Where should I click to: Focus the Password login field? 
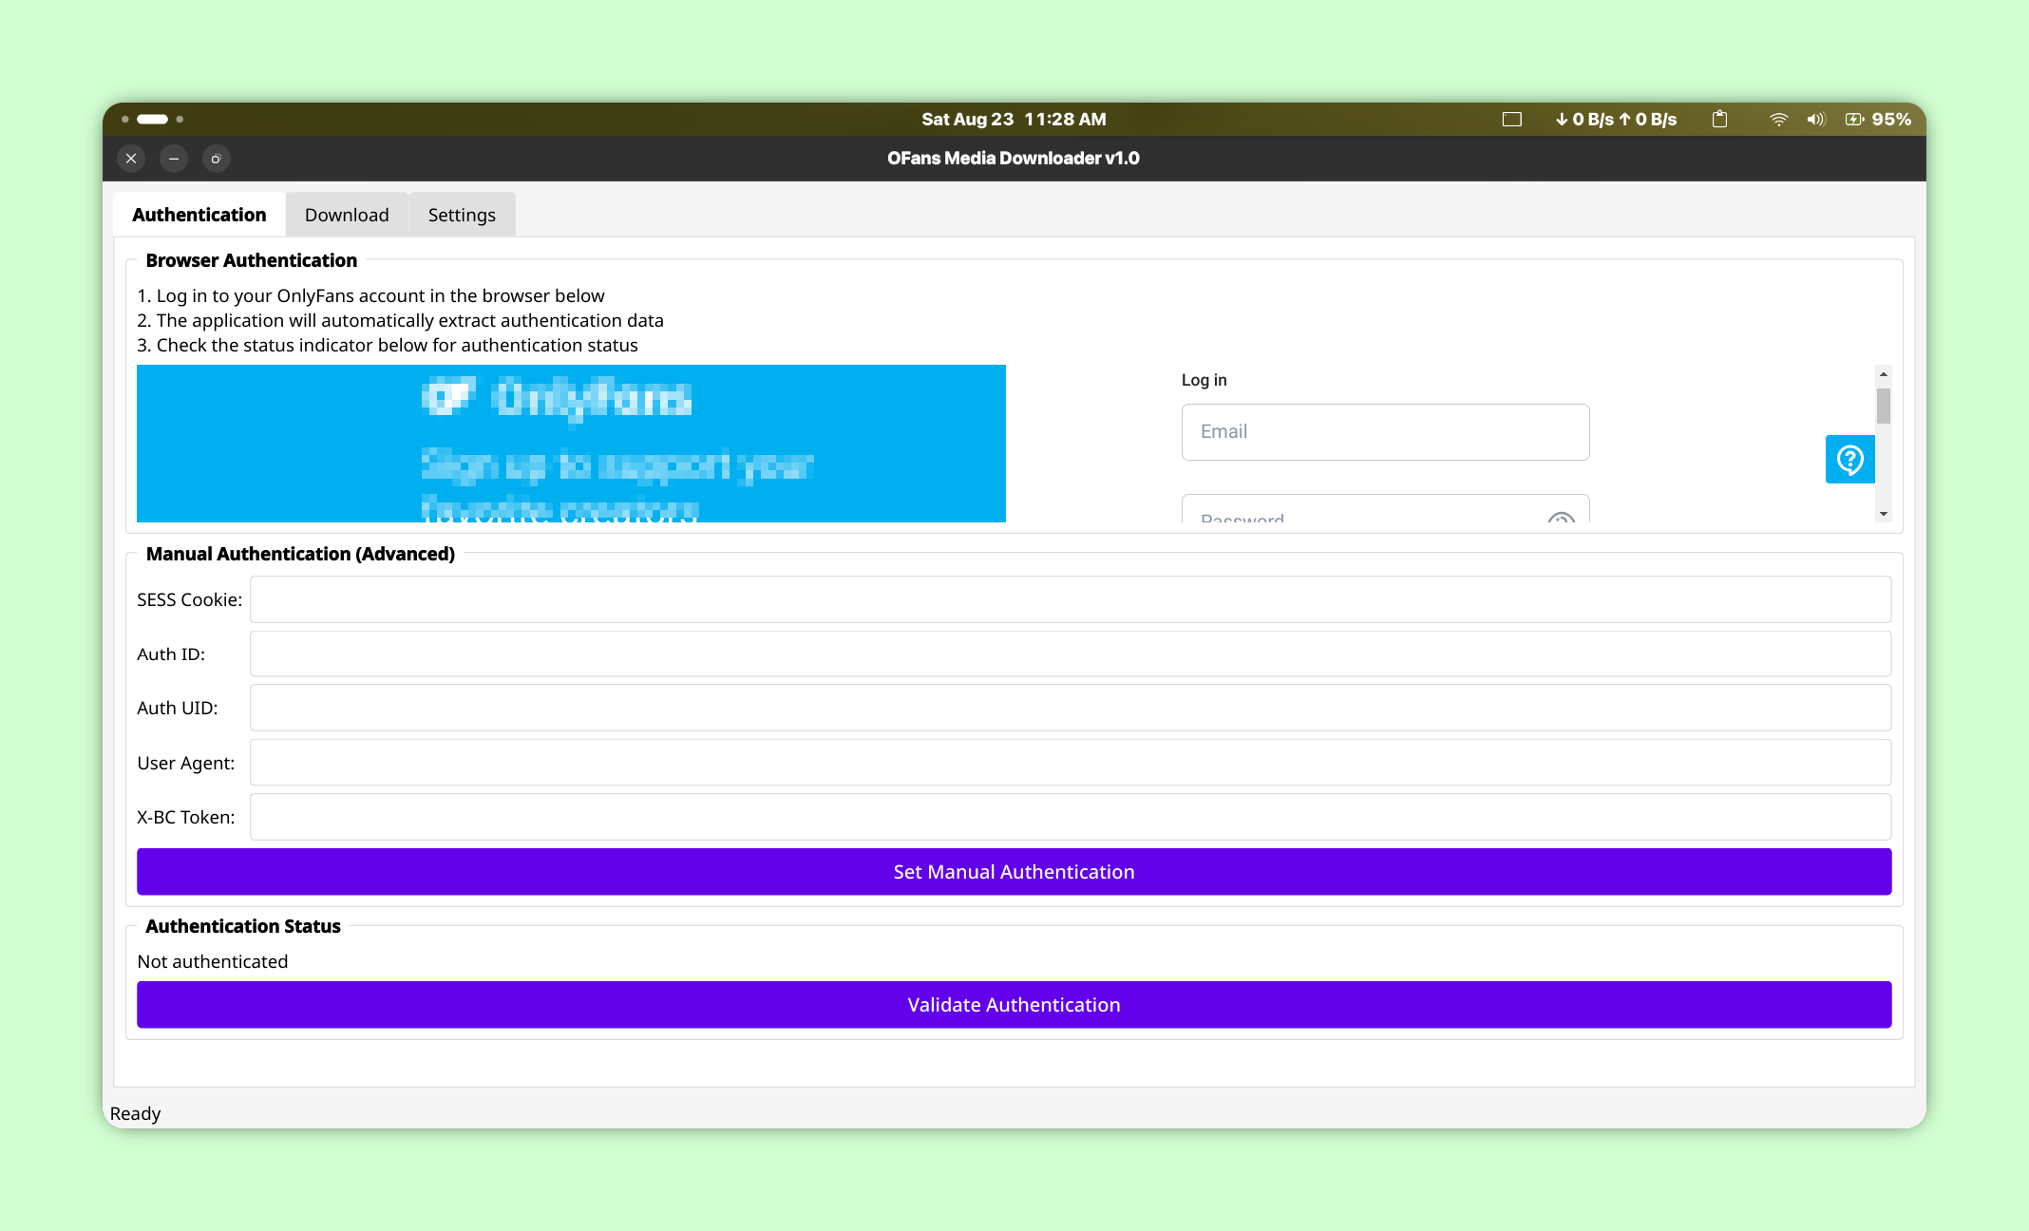[x=1385, y=509]
